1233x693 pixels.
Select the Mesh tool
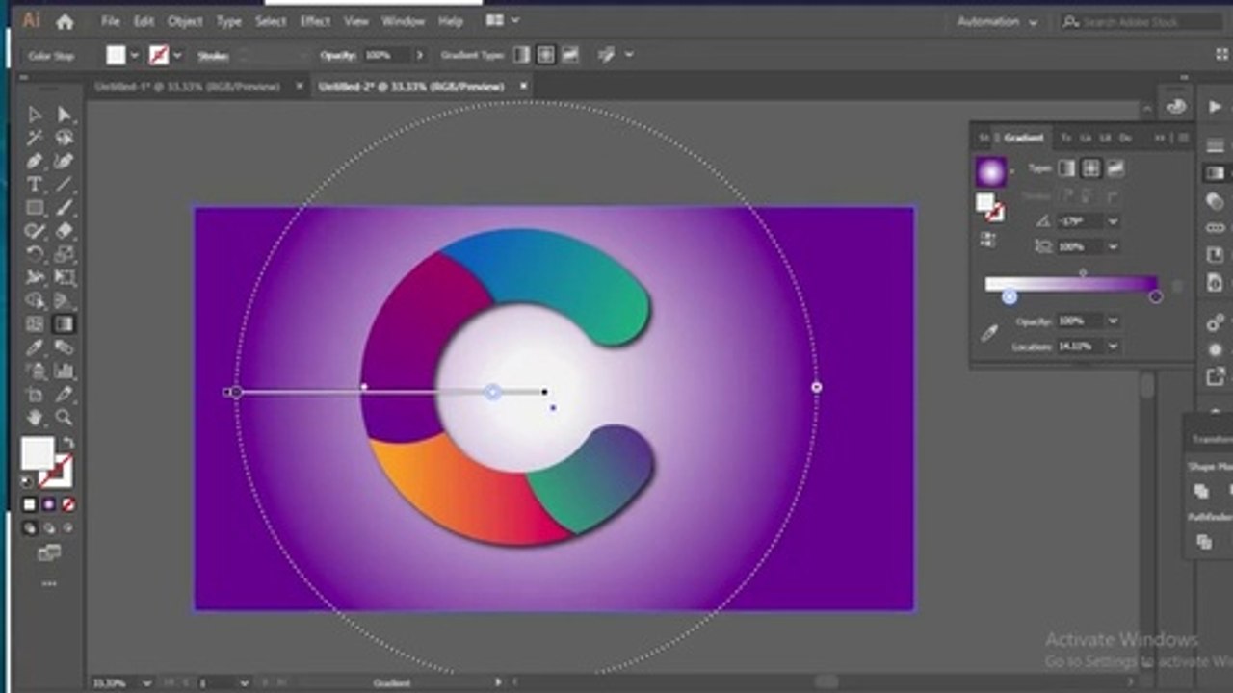point(35,324)
